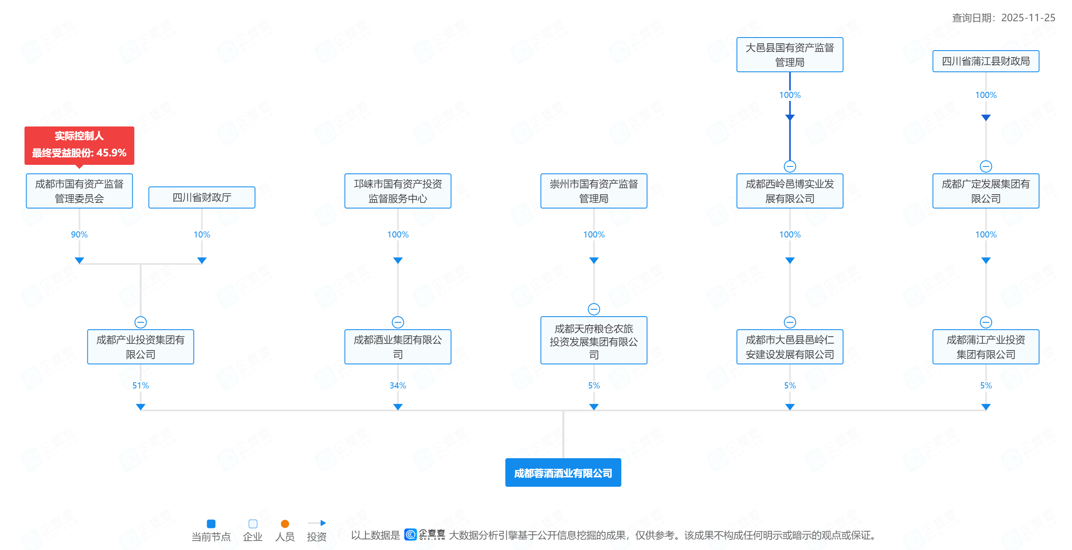The image size is (1072, 550).
Task: Open 成都市国有资产监督管理委员会 node
Action: point(79,191)
